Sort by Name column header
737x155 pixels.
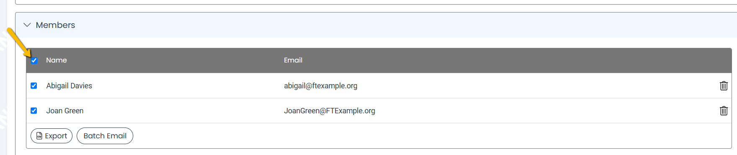[57, 60]
